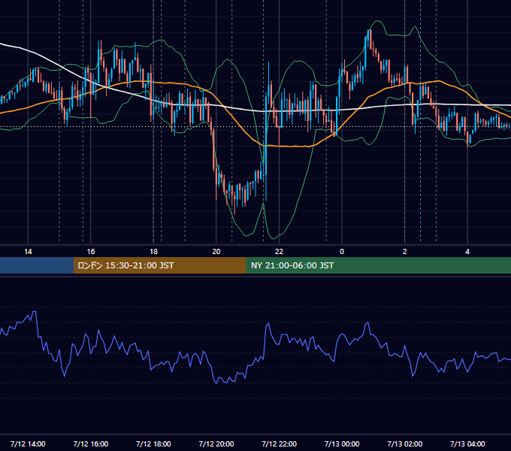Click the 2 hour label on price chart axis
This screenshot has height=451, width=511.
[405, 252]
